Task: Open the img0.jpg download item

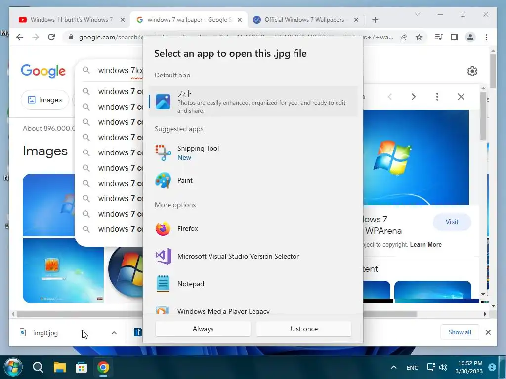Action: pos(45,333)
